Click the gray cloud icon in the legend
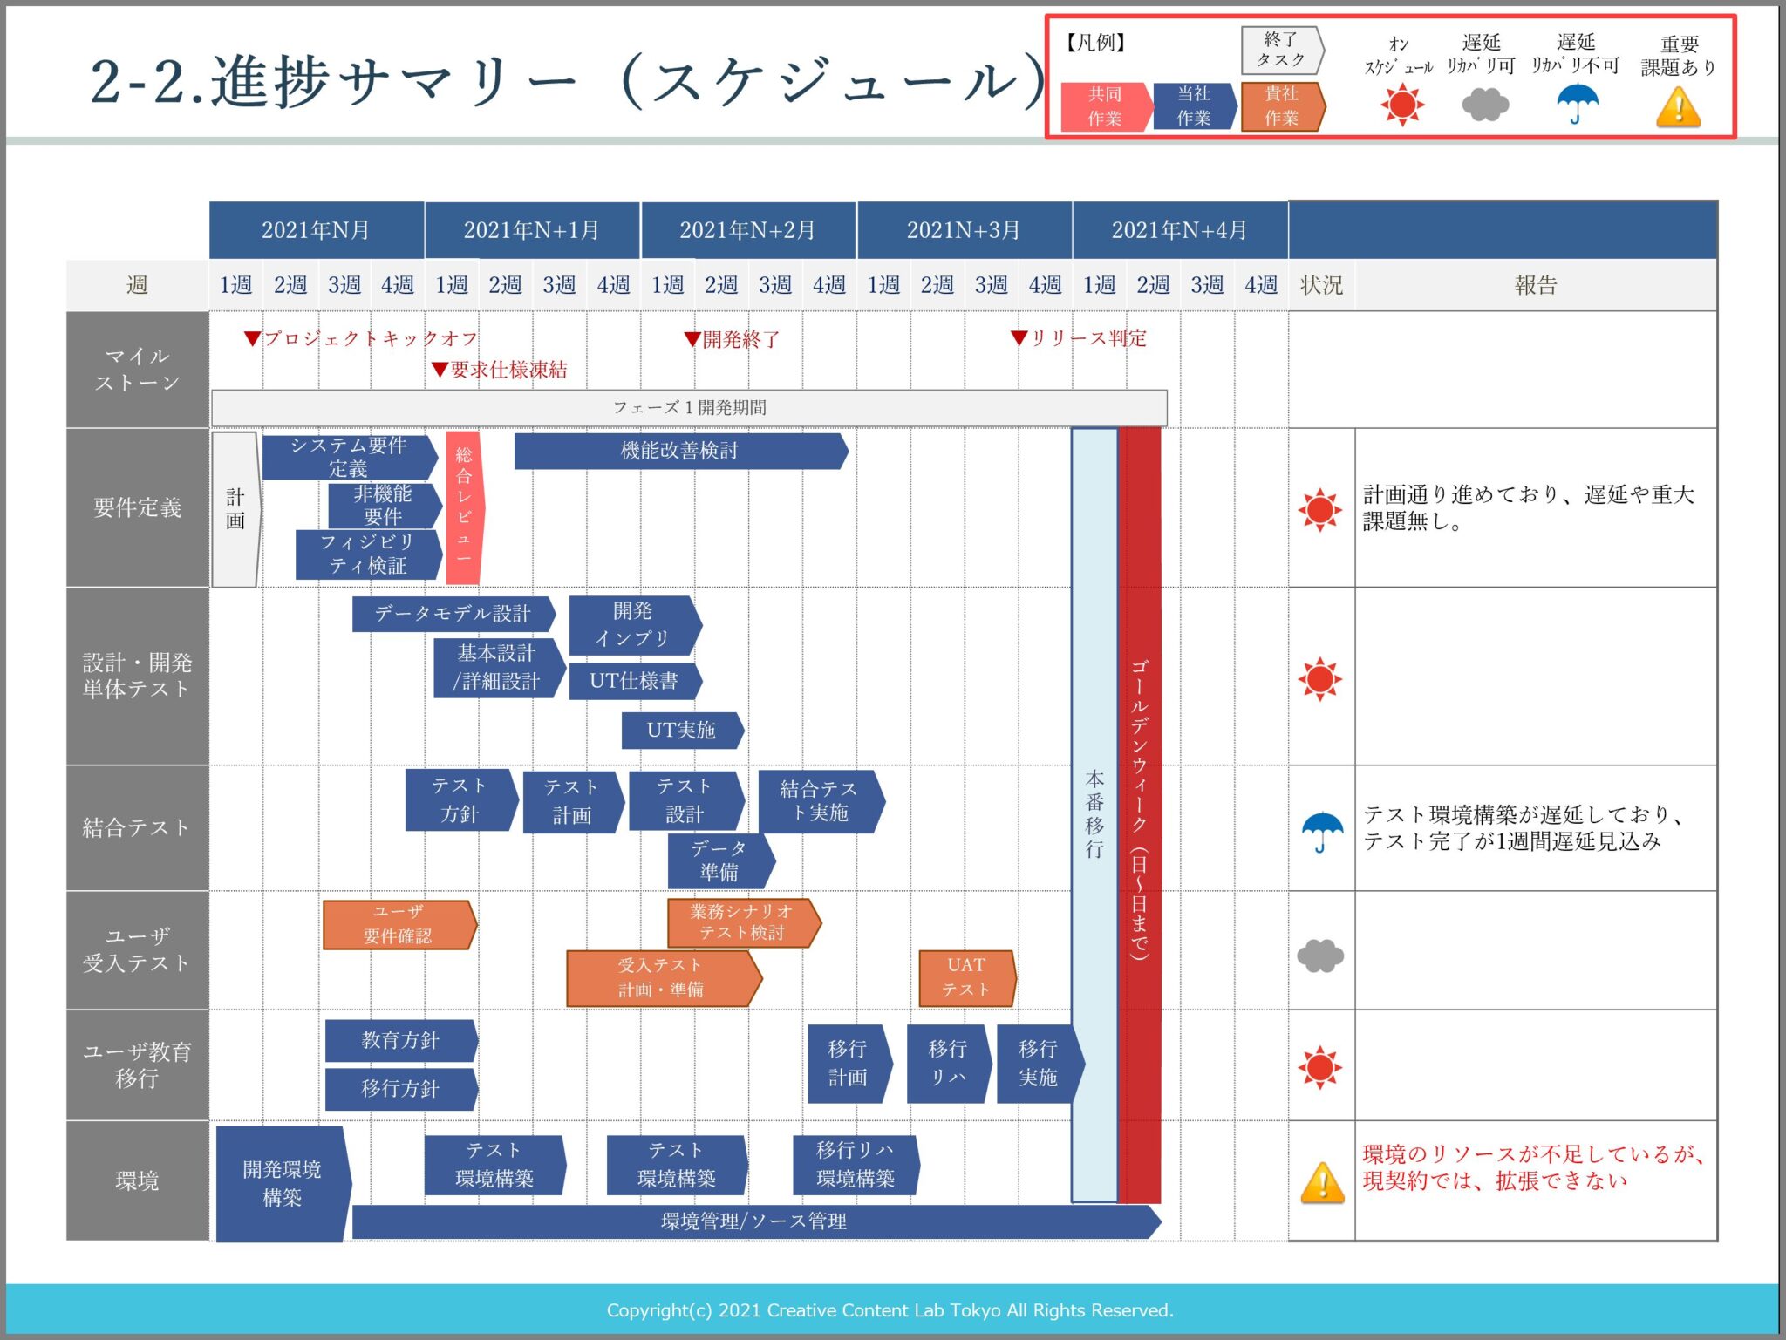The height and width of the screenshot is (1340, 1786). (x=1484, y=105)
